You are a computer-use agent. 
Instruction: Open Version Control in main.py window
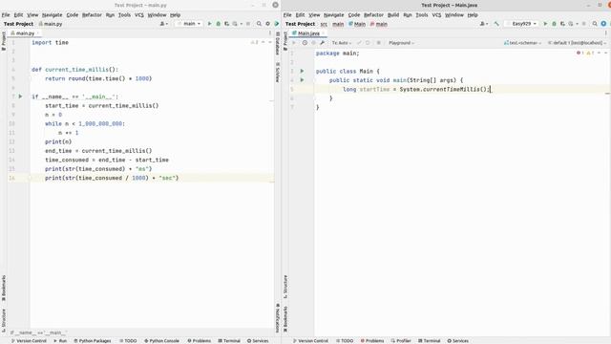[29, 340]
